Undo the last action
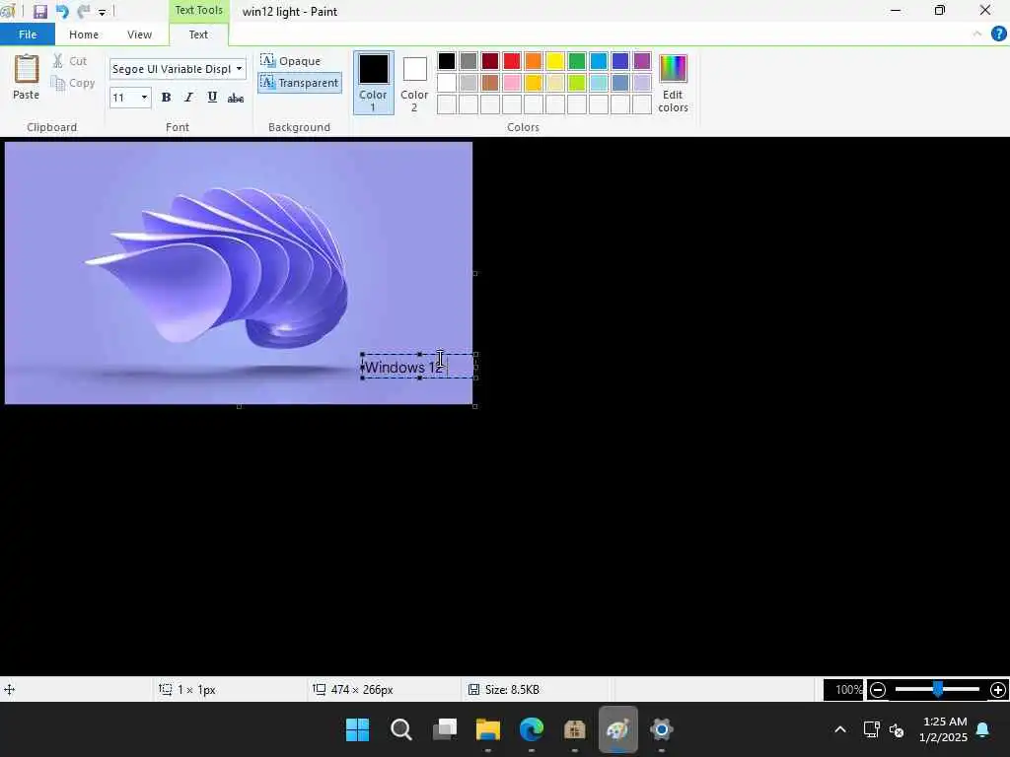The width and height of the screenshot is (1010, 757). click(62, 11)
